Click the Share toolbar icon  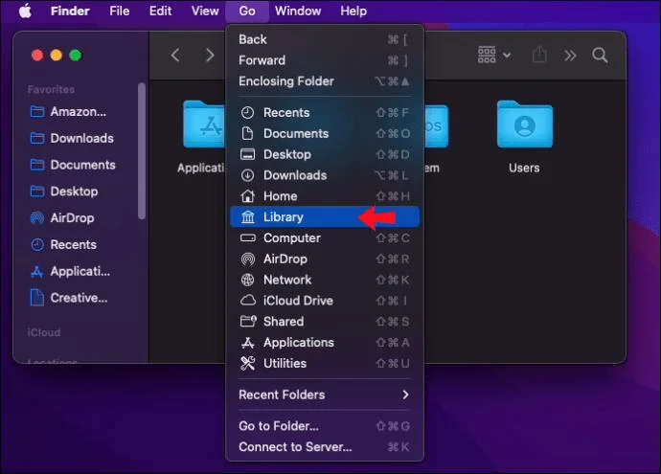[539, 55]
